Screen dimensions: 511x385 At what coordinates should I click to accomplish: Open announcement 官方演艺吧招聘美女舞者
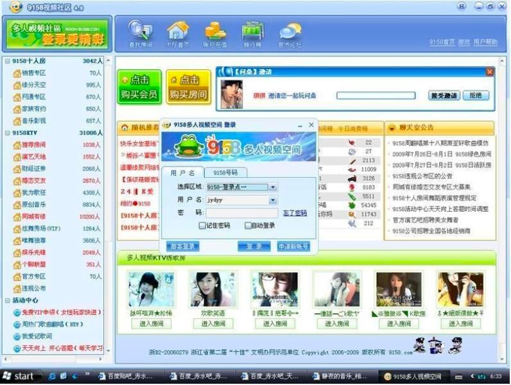coord(425,220)
